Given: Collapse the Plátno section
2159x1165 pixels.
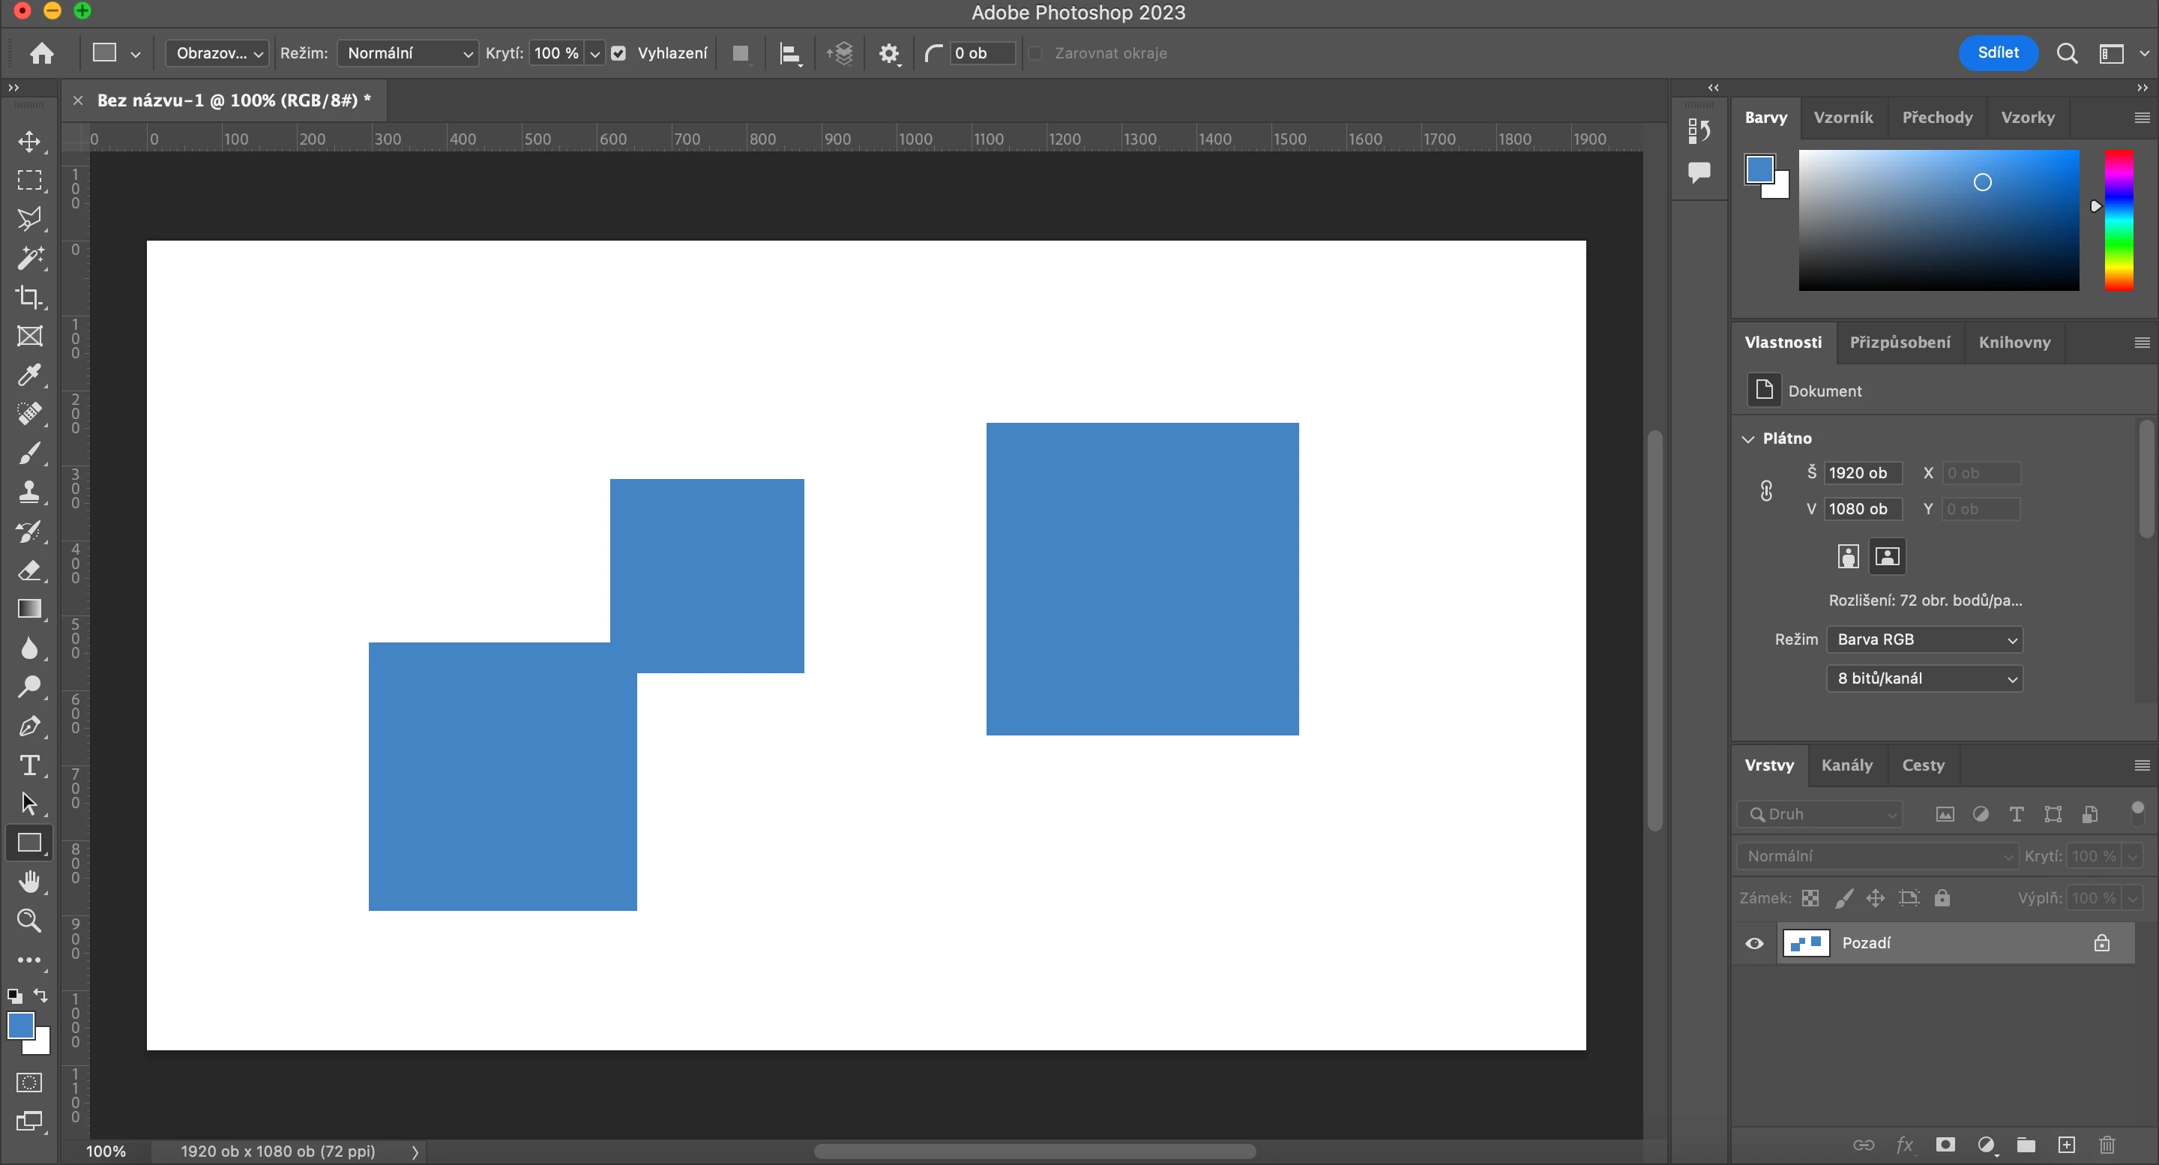Looking at the screenshot, I should (1748, 439).
